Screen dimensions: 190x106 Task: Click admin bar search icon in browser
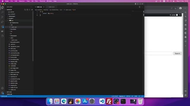tap(180, 15)
